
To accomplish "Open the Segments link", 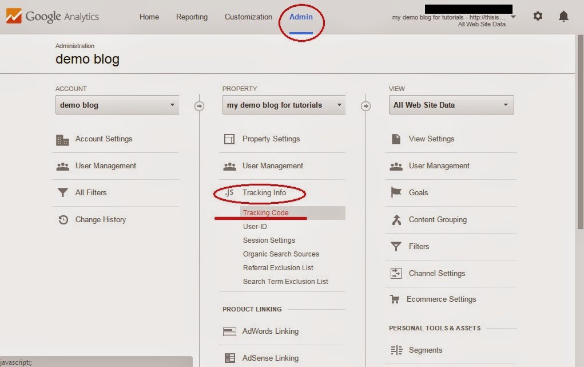I will tap(426, 350).
